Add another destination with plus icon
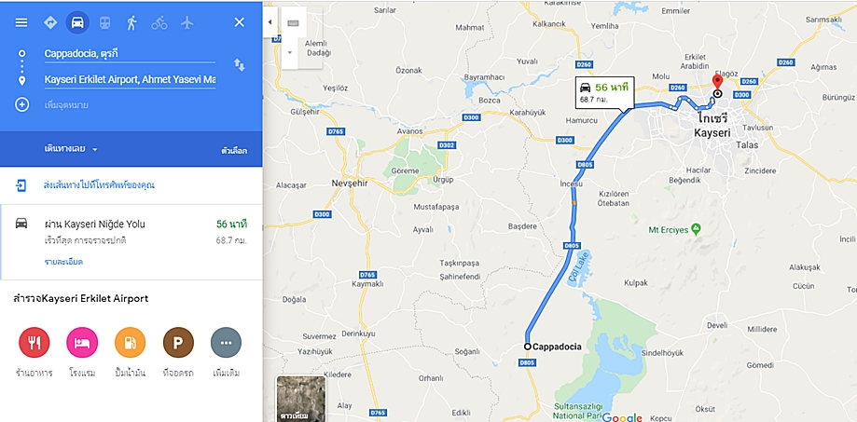Viewport: 857px width, 422px height. [x=21, y=104]
